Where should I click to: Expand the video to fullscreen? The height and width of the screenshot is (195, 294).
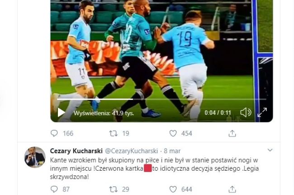262,113
